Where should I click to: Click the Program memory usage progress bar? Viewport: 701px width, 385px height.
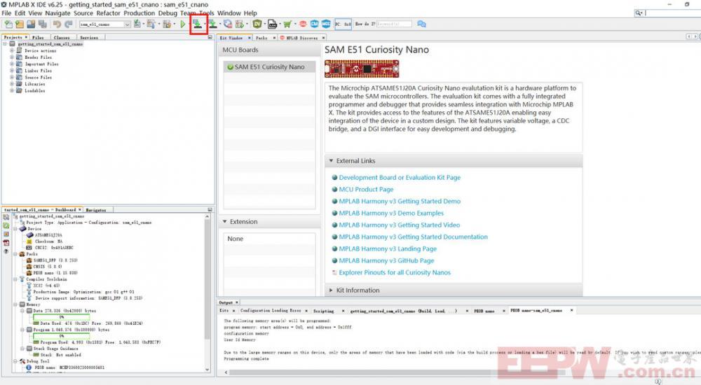[x=61, y=336]
